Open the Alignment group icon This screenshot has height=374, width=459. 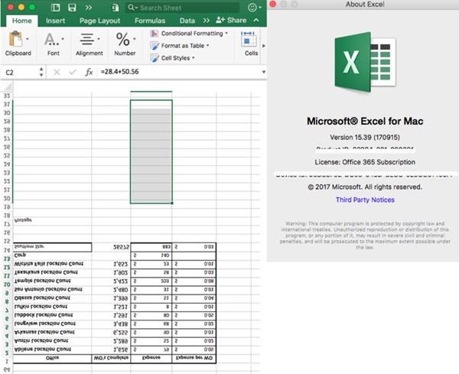click(87, 39)
